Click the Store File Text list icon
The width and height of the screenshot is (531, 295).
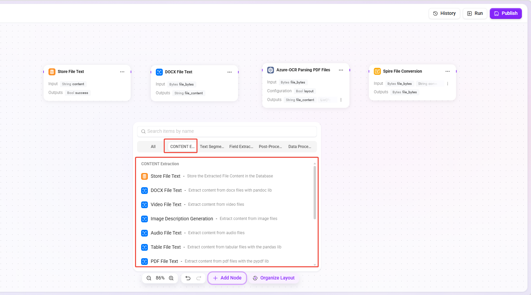[x=144, y=176]
